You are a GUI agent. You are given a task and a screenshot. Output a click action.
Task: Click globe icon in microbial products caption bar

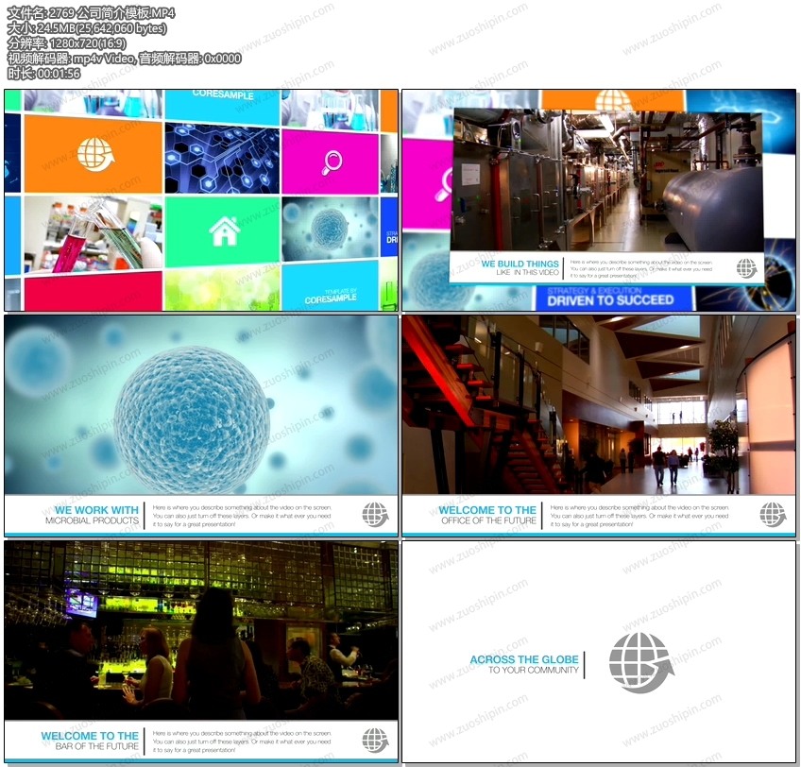pyautogui.click(x=375, y=515)
